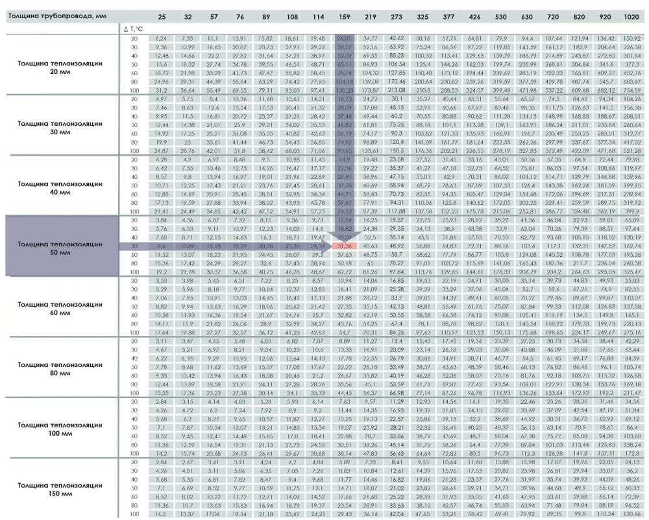Select the column header 159

(344, 17)
